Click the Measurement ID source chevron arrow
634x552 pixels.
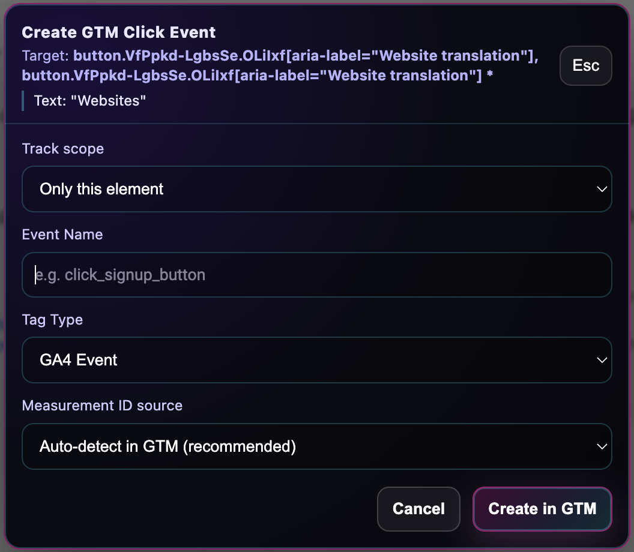pos(602,446)
